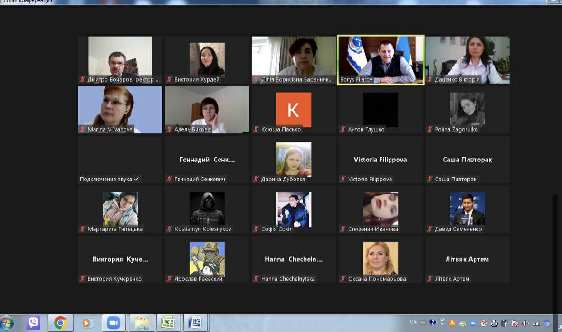Viewport: 562px width, 332px height.
Task: Click the 'Kostiantyn Kolesnykov' name label
Action: (x=203, y=229)
